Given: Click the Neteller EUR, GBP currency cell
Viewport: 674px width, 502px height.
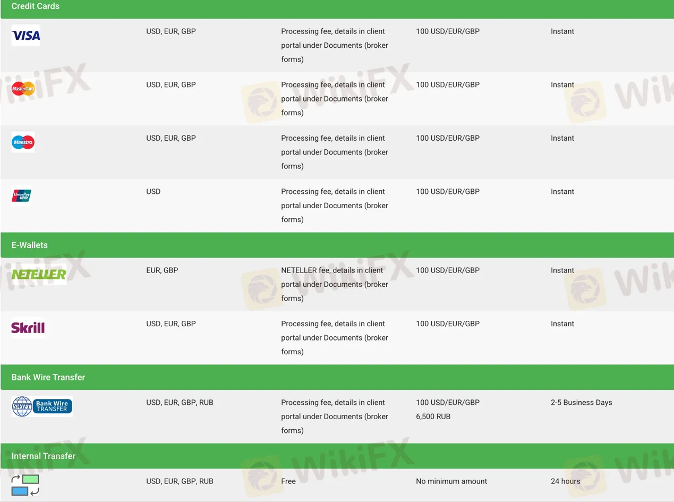Looking at the screenshot, I should point(162,270).
